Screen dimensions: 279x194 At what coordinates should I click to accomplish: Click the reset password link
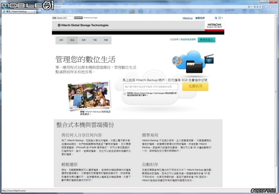(188, 40)
